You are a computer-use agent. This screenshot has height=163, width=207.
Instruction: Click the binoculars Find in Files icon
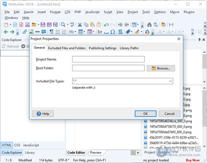(x=149, y=25)
